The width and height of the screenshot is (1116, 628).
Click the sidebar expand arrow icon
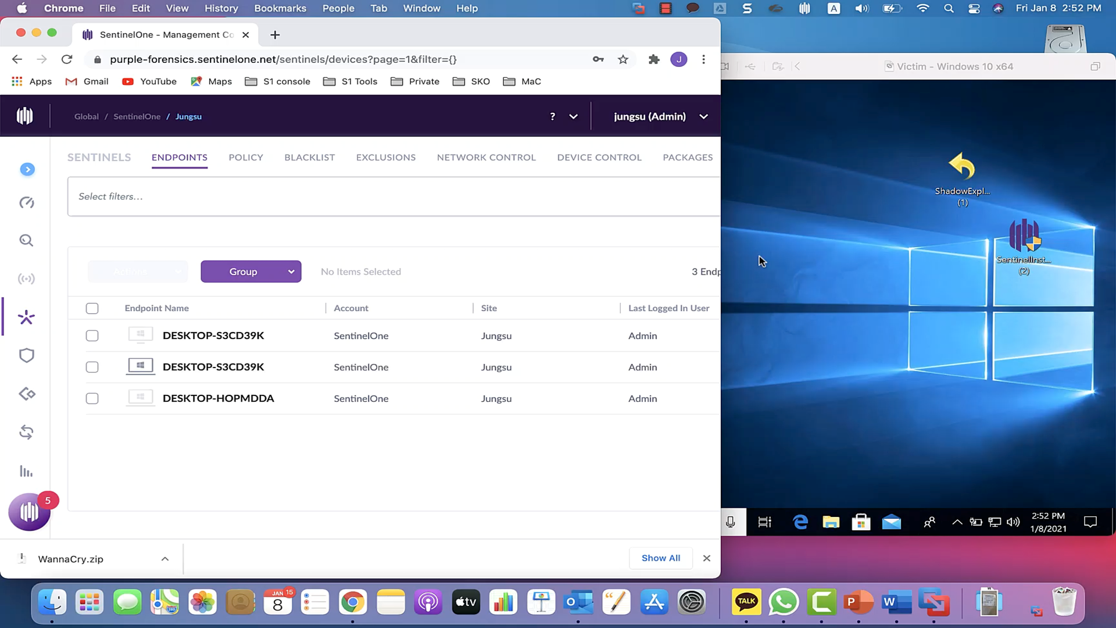click(27, 169)
